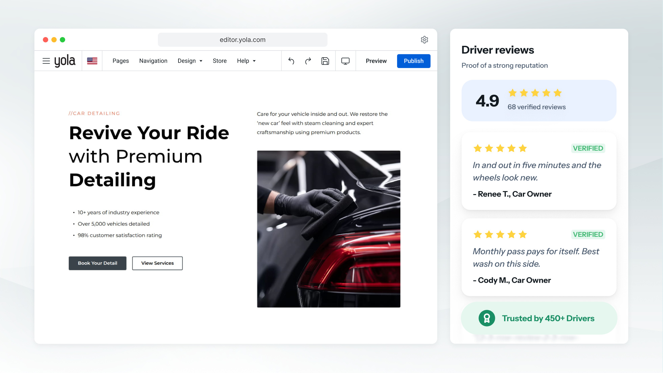Image resolution: width=663 pixels, height=373 pixels.
Task: Open the hamburger menu beside yola logo
Action: [x=46, y=61]
